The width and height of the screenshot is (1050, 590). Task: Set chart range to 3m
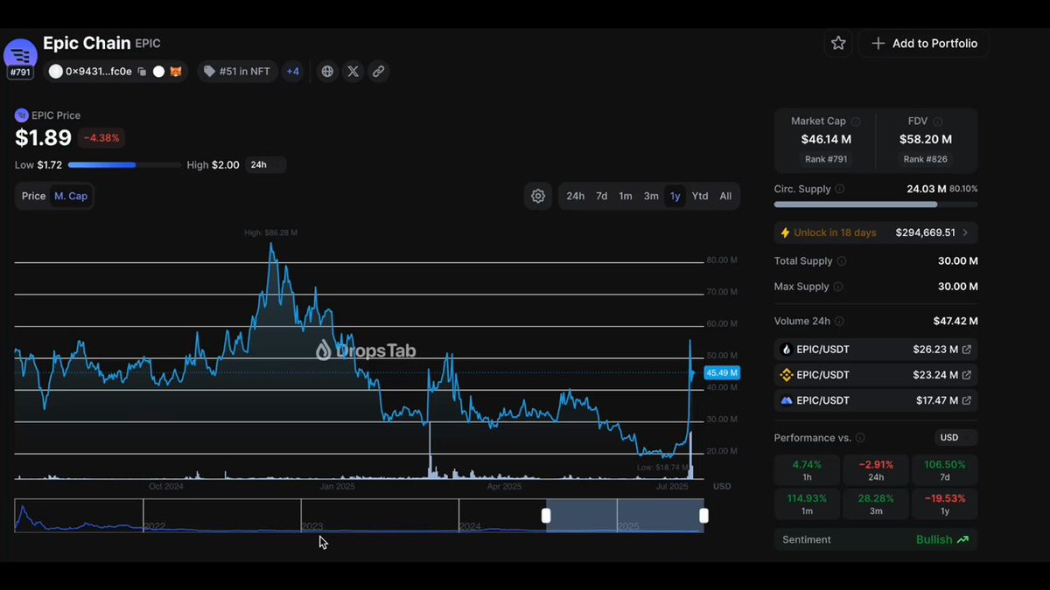pyautogui.click(x=651, y=196)
